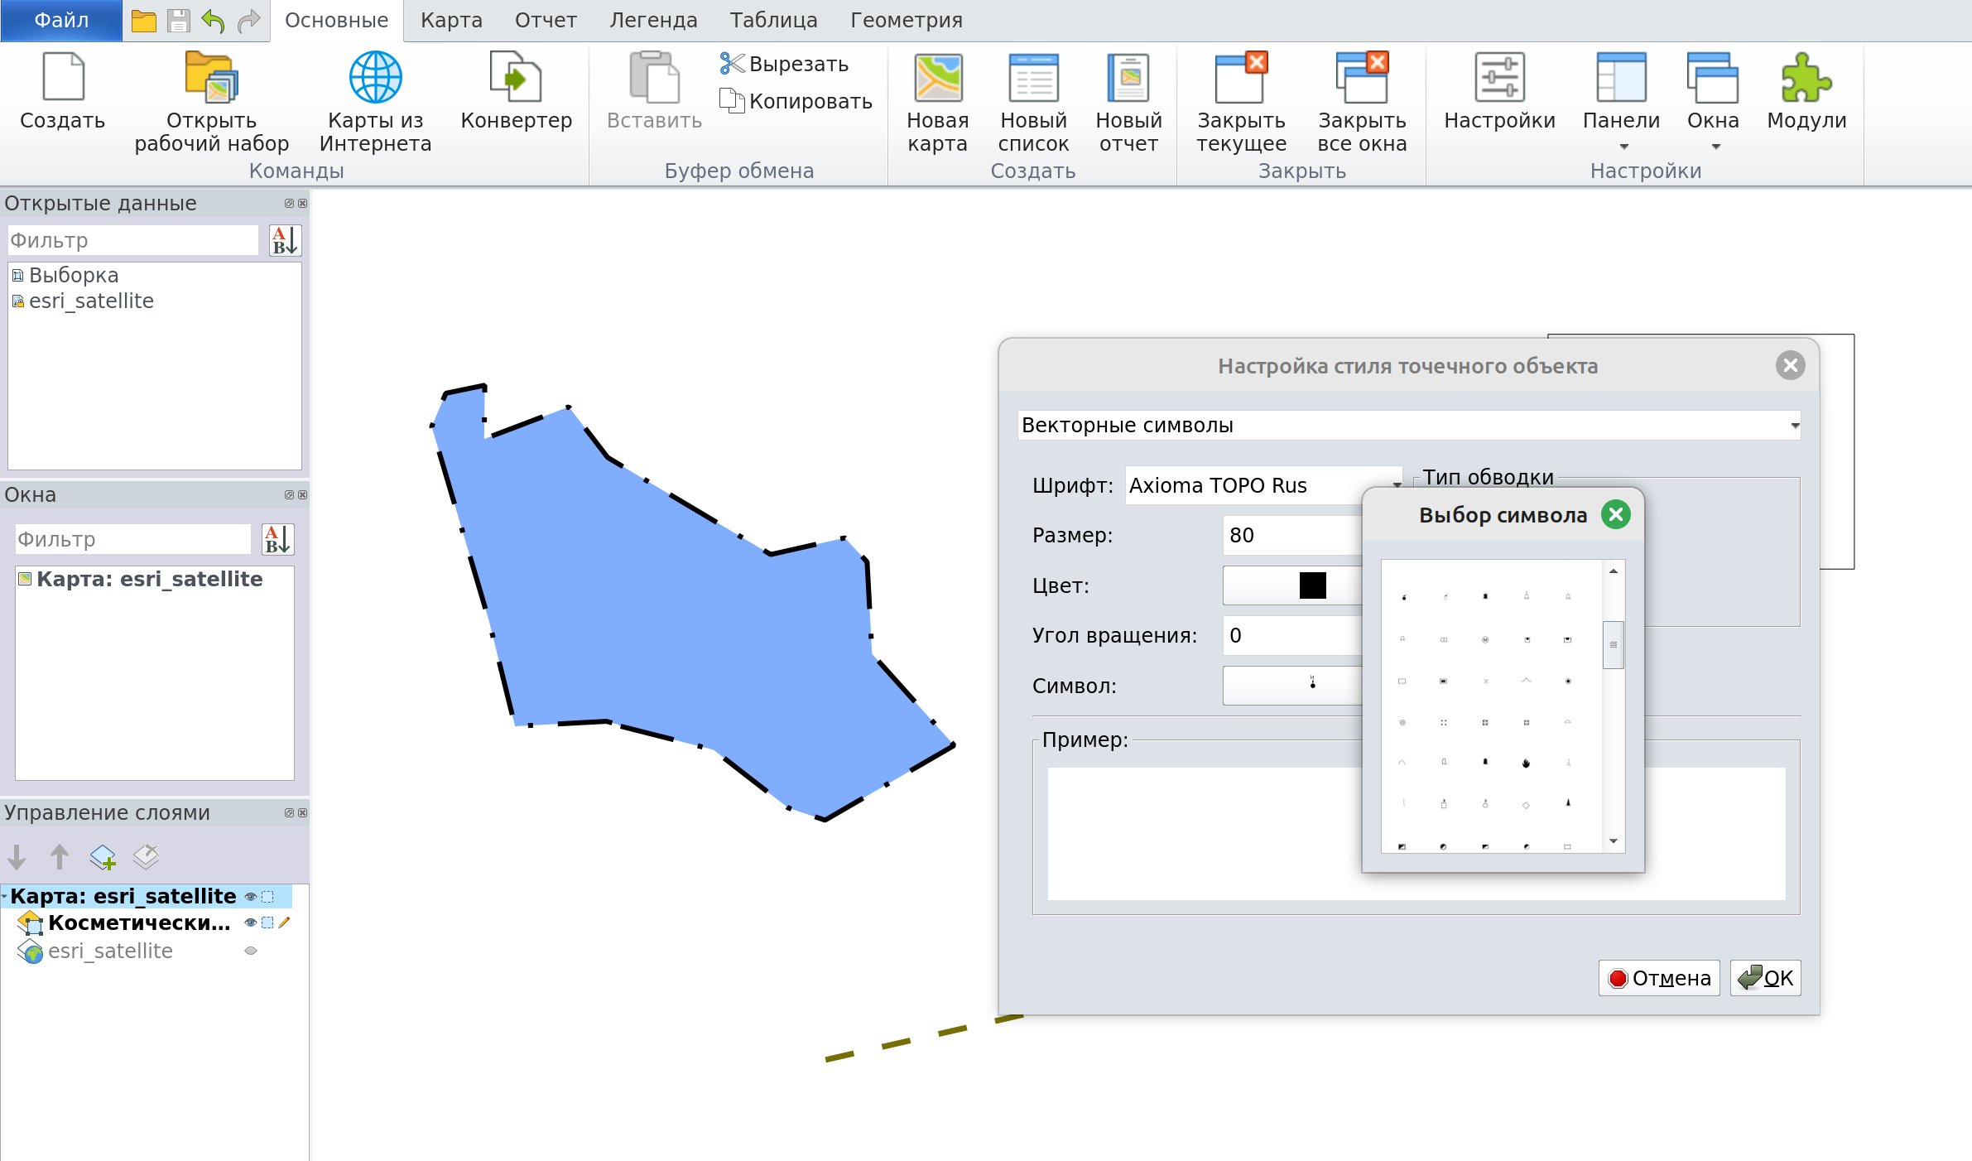Click the sort A-B icon in Открытые данные
The height and width of the screenshot is (1161, 1972).
coord(285,241)
